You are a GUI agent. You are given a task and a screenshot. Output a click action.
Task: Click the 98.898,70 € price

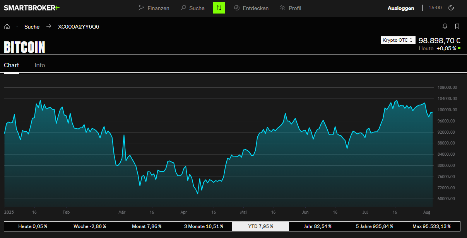click(x=440, y=41)
